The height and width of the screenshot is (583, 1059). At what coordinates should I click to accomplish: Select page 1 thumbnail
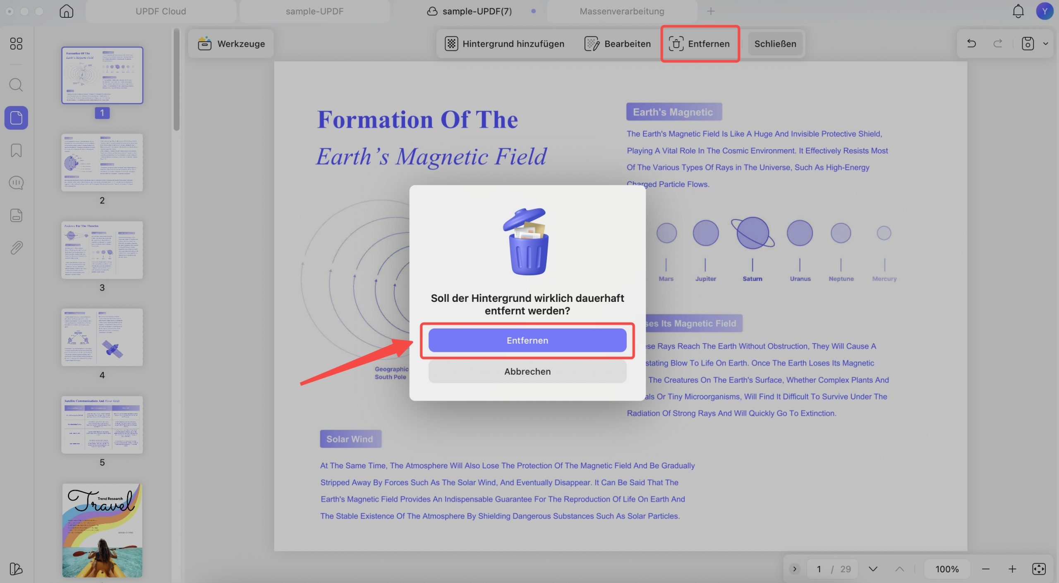(102, 75)
